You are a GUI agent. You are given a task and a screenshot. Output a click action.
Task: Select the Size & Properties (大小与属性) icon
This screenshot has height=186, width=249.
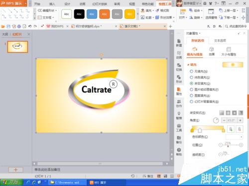click(229, 49)
